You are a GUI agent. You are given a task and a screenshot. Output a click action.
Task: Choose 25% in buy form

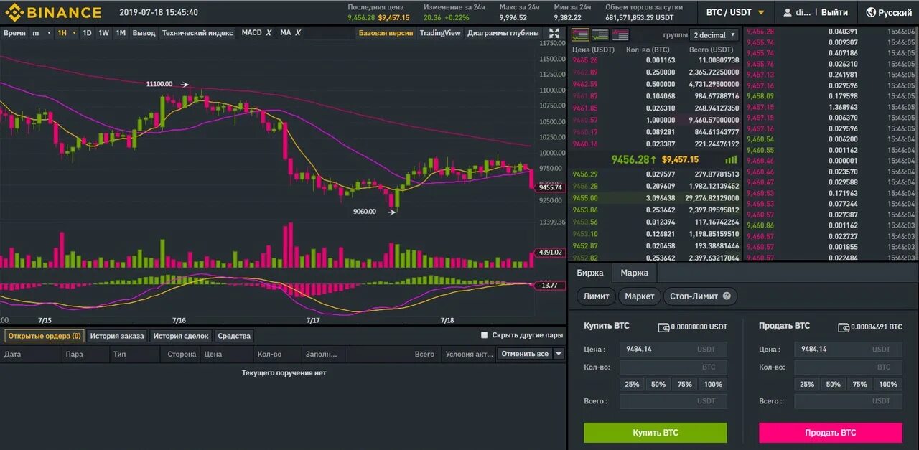pyautogui.click(x=632, y=384)
